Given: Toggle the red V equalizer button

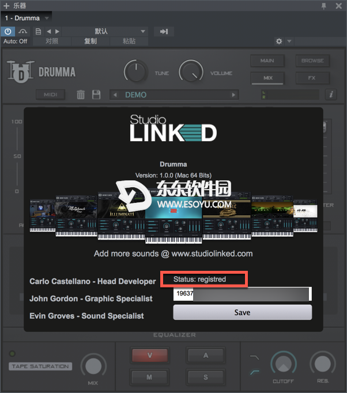Looking at the screenshot, I should coord(150,355).
